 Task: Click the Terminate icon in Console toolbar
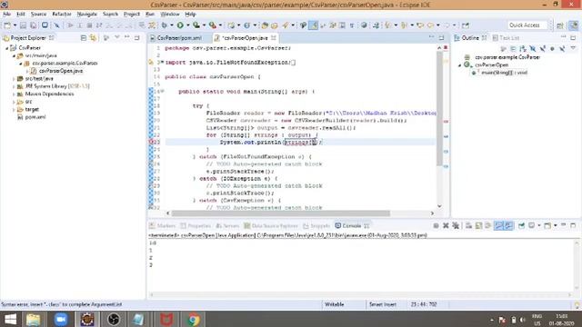pos(436,225)
